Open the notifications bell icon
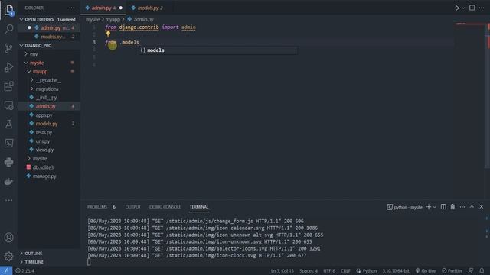 pos(482,270)
